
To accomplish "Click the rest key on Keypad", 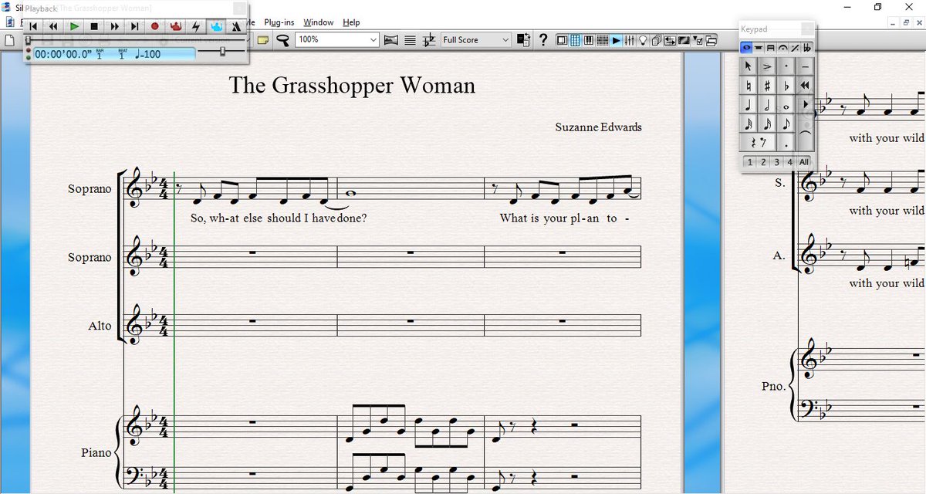I will pyautogui.click(x=758, y=142).
